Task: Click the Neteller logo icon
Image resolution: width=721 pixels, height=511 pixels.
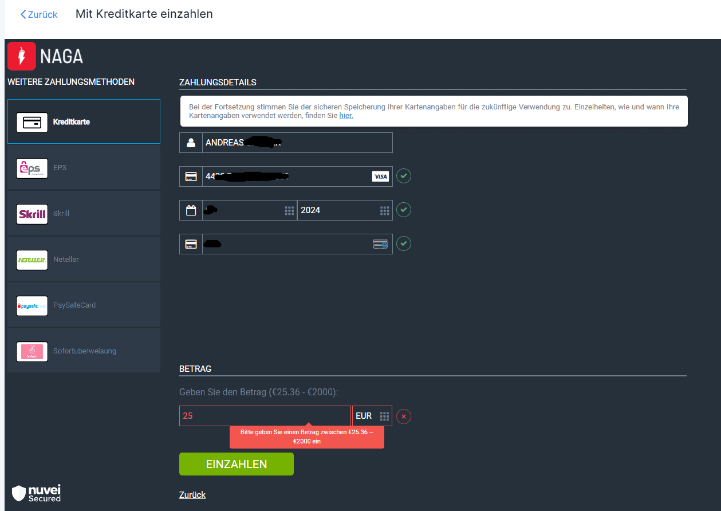Action: [x=32, y=260]
